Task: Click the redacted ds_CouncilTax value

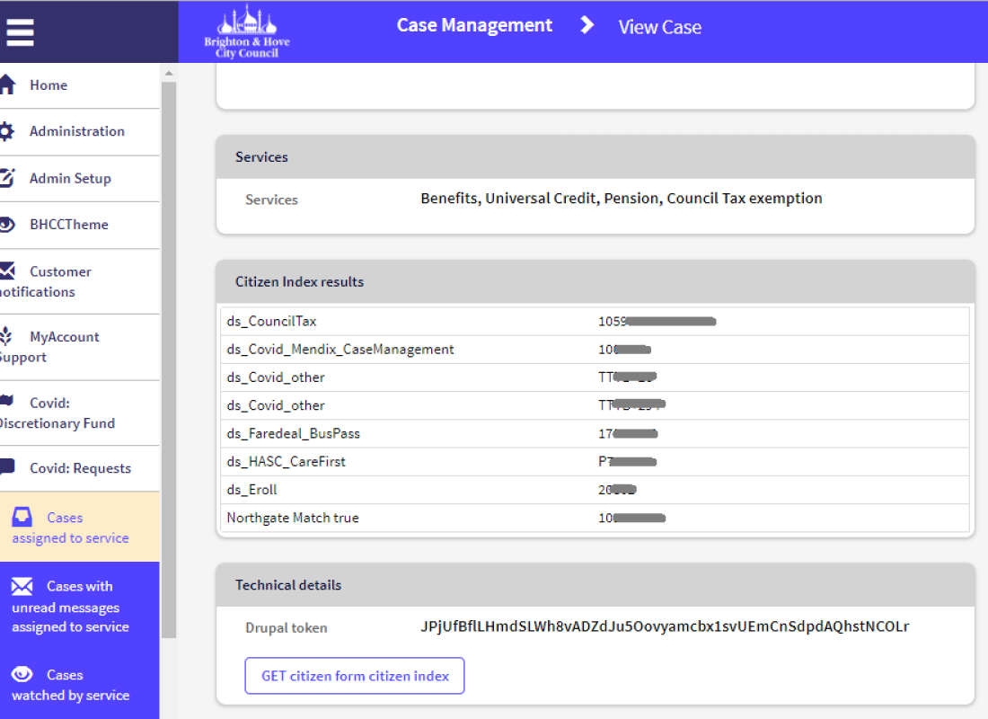Action: pos(657,322)
